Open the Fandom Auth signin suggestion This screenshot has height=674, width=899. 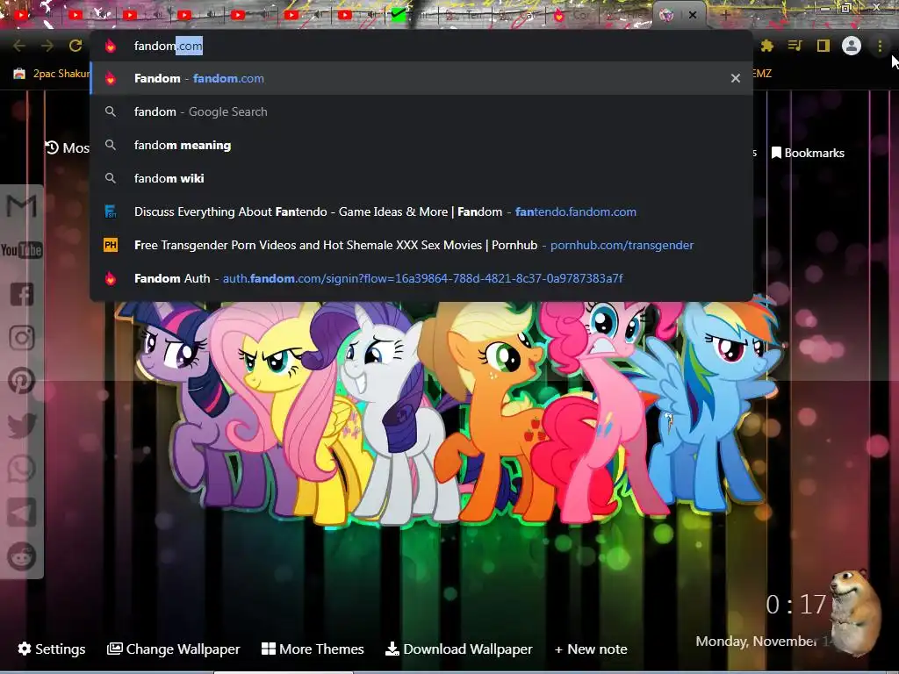coord(421,278)
